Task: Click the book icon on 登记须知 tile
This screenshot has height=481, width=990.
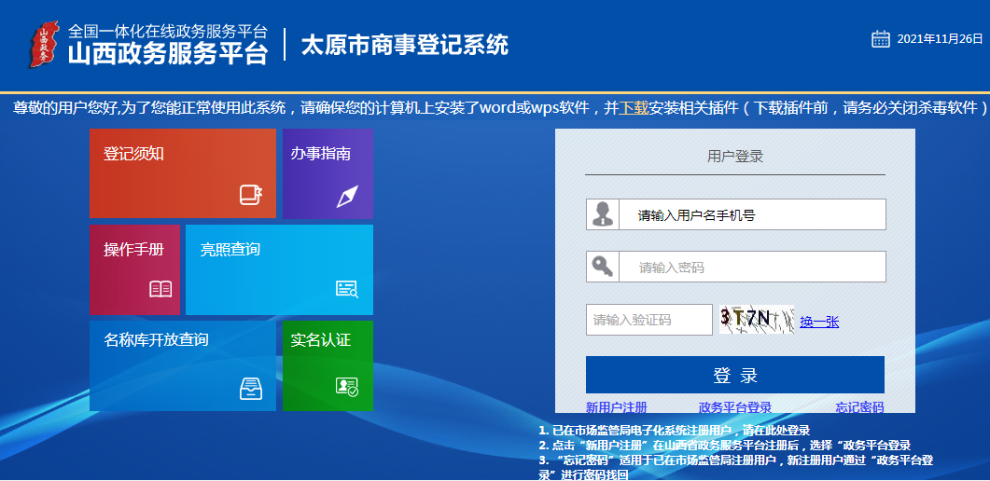Action: coord(251,195)
